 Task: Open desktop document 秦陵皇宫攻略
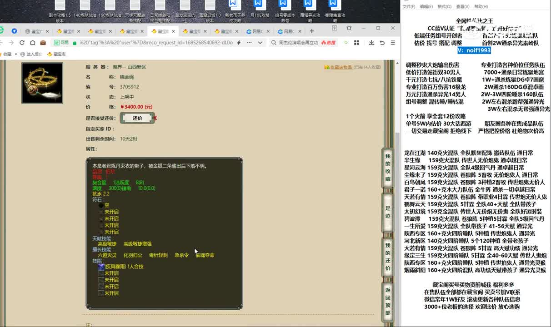pyautogui.click(x=335, y=11)
